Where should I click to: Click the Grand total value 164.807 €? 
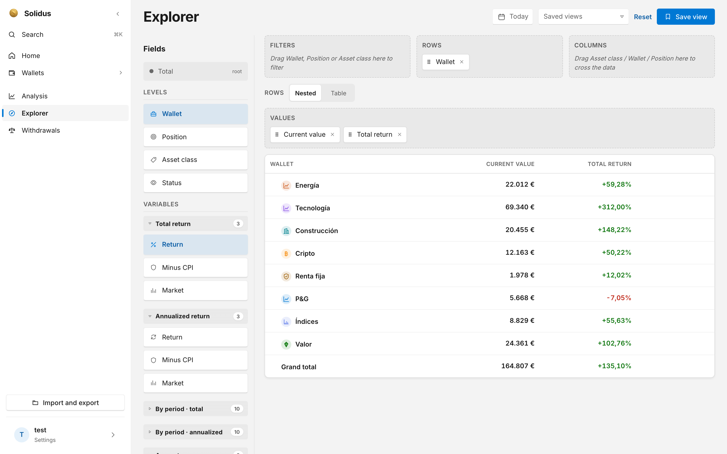518,366
